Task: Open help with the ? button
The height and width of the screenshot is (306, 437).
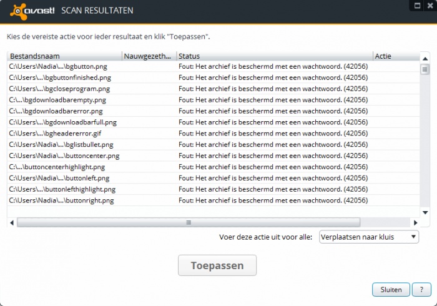Action: [x=421, y=290]
